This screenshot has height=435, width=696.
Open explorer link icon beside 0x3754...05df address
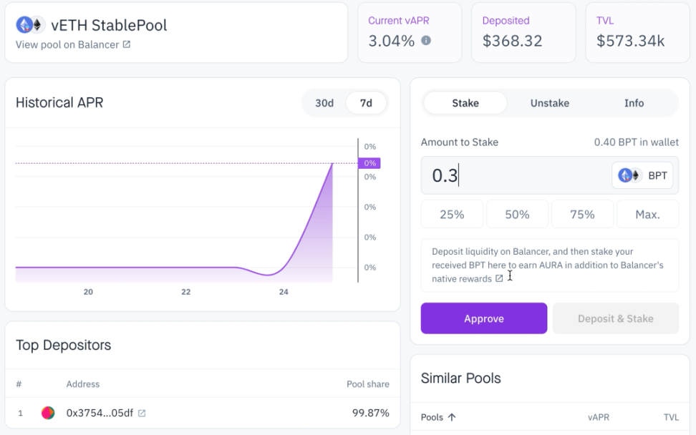coord(142,413)
